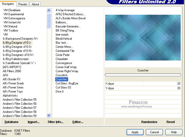Viewport: 185px width, 137px height.
Task: Choose ALFs Border Mirror Bevel filter
Action: click(x=71, y=18)
